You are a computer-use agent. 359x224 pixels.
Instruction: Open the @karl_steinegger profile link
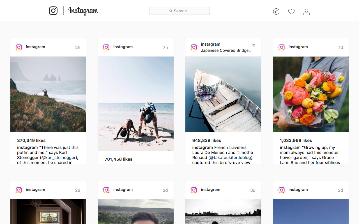pyautogui.click(x=58, y=157)
